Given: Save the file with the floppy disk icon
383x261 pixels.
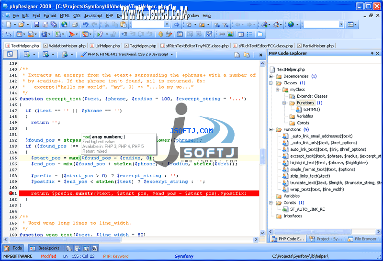Looking at the screenshot, I should (37, 24).
